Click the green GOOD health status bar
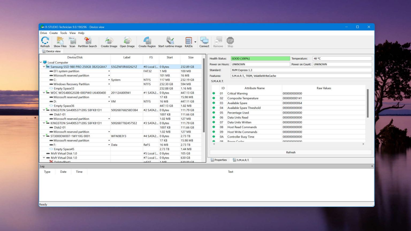 (x=260, y=58)
